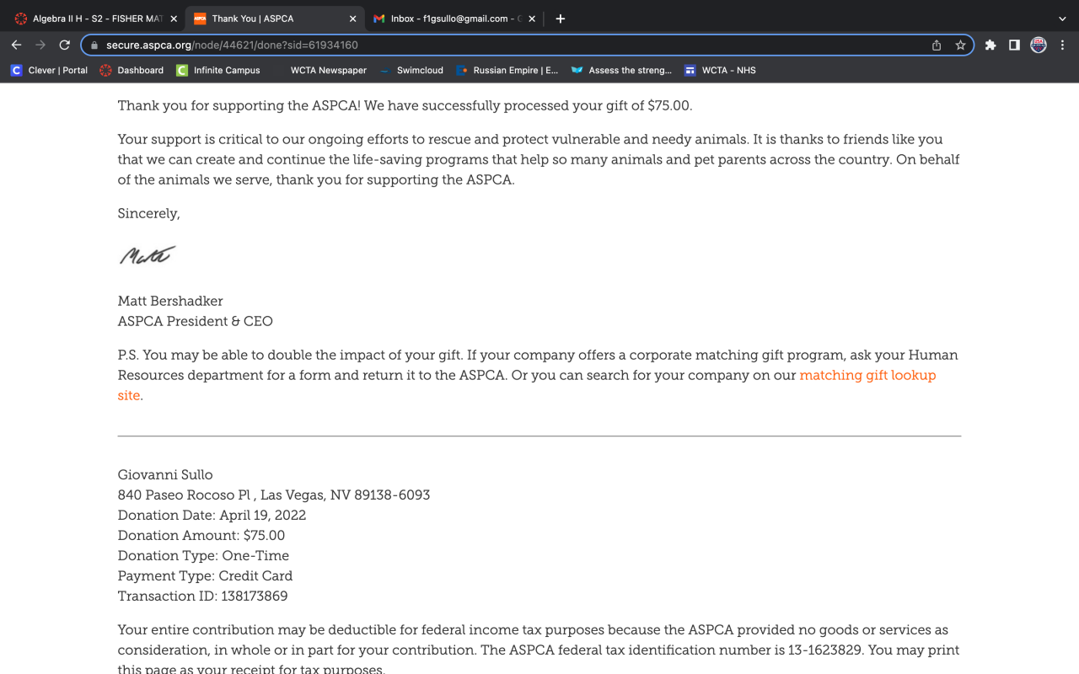This screenshot has width=1079, height=674.
Task: Click the share icon in address bar
Action: 937,45
